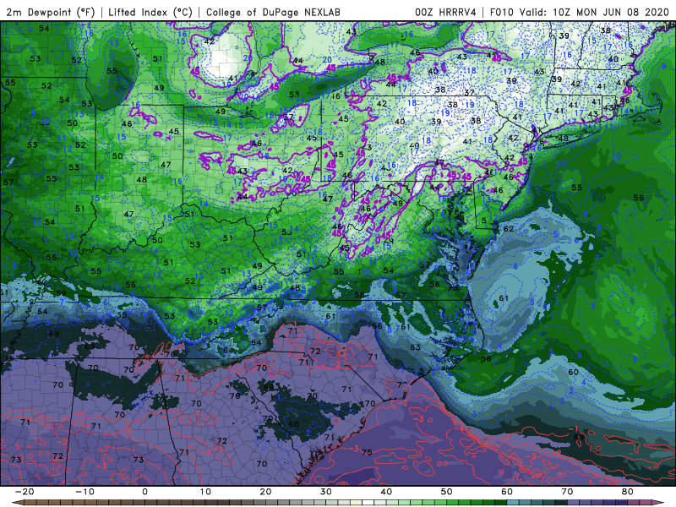Screen dimensions: 676x507
Task: Click the dewpoint value 62 off the coast
Action: (509, 228)
